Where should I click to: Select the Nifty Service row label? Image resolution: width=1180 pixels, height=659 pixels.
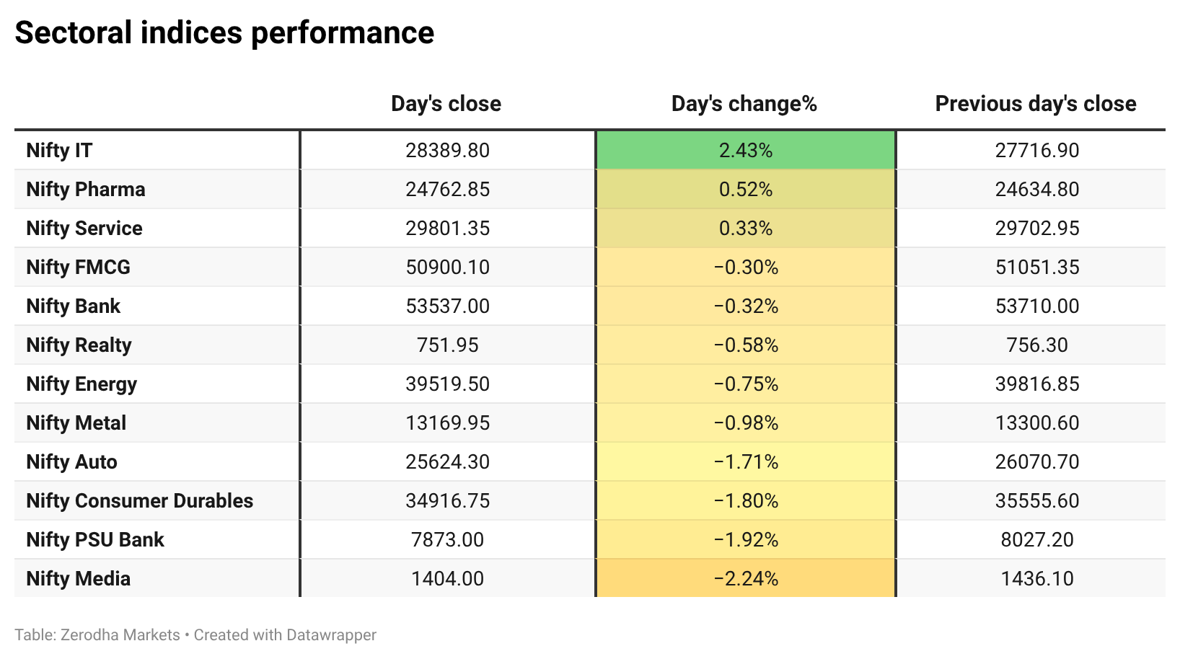tap(84, 228)
